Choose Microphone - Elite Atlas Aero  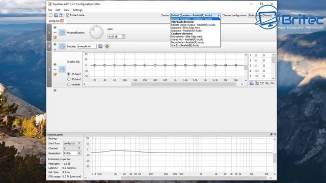point(186,37)
